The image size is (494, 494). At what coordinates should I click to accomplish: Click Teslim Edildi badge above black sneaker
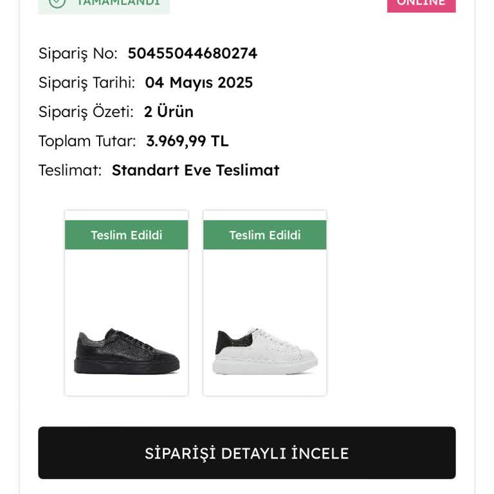(126, 235)
